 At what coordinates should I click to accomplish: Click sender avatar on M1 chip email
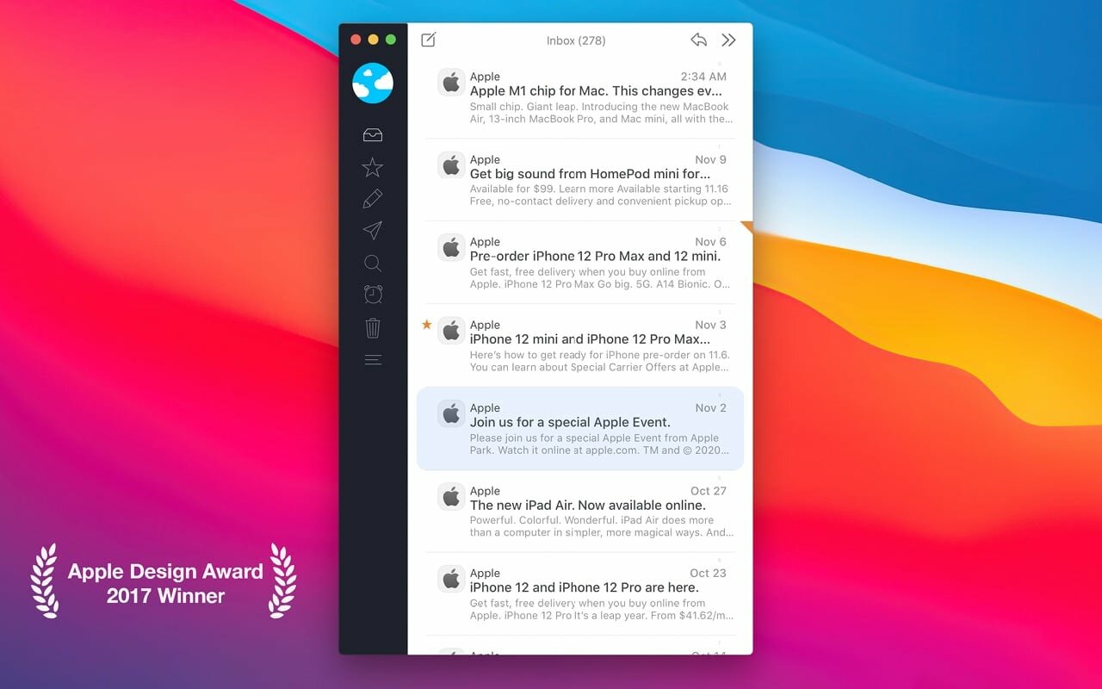[x=451, y=83]
